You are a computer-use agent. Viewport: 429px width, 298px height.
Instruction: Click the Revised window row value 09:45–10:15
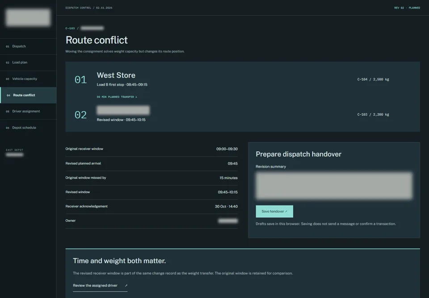coord(227,192)
